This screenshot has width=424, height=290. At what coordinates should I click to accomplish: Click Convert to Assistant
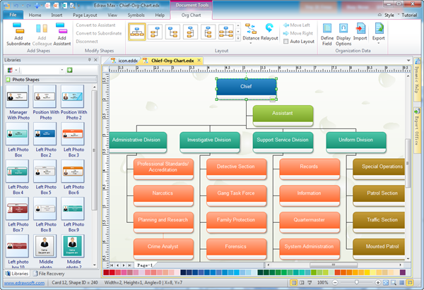[95, 25]
